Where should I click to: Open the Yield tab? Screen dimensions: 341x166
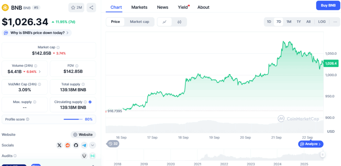click(x=183, y=7)
